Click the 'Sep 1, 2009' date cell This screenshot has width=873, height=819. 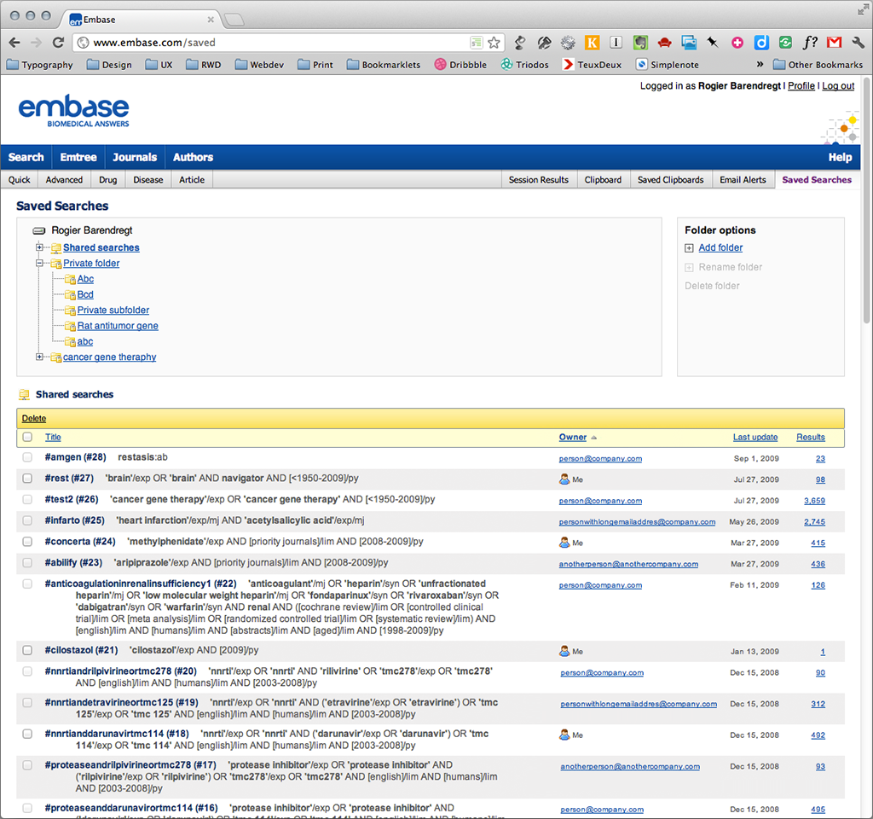click(756, 458)
